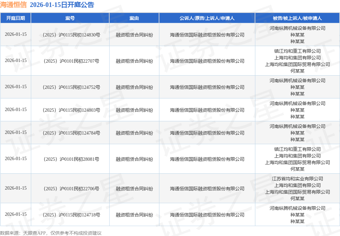Click the 海通恒信 title text

pyautogui.click(x=13, y=5)
